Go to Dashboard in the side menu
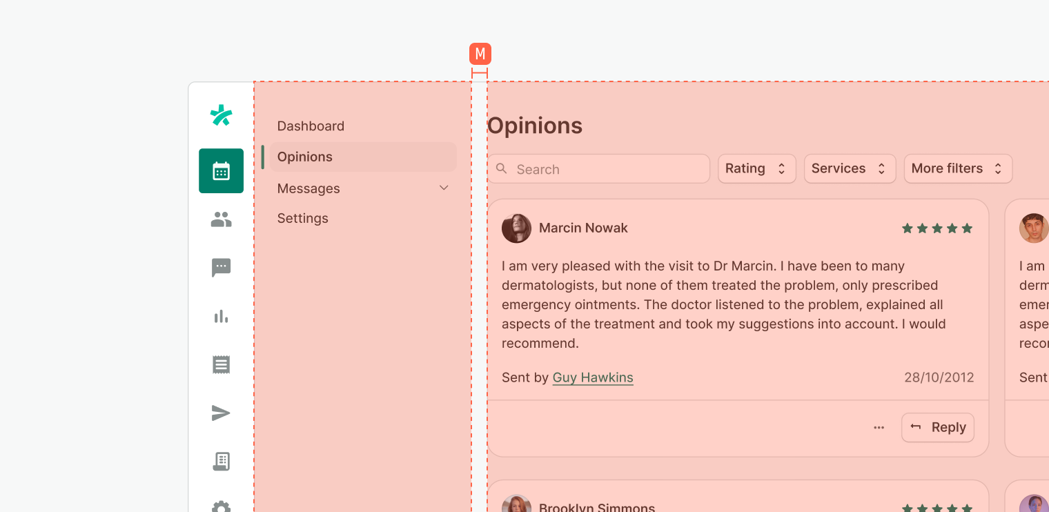1049x512 pixels. coord(311,126)
